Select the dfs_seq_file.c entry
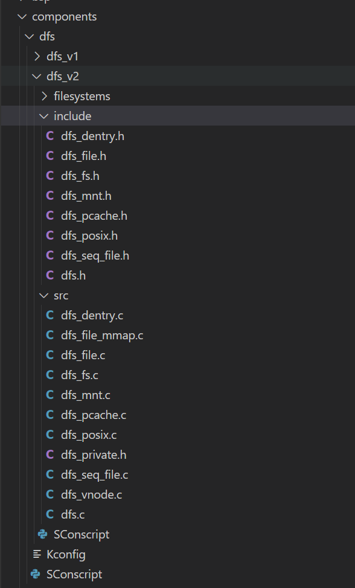Image resolution: width=355 pixels, height=588 pixels. click(x=94, y=475)
